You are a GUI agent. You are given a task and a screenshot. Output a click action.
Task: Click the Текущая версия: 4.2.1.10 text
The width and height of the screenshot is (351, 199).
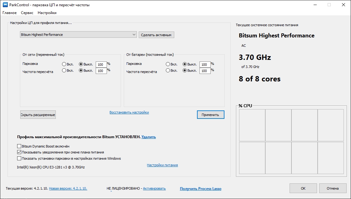tap(26, 188)
